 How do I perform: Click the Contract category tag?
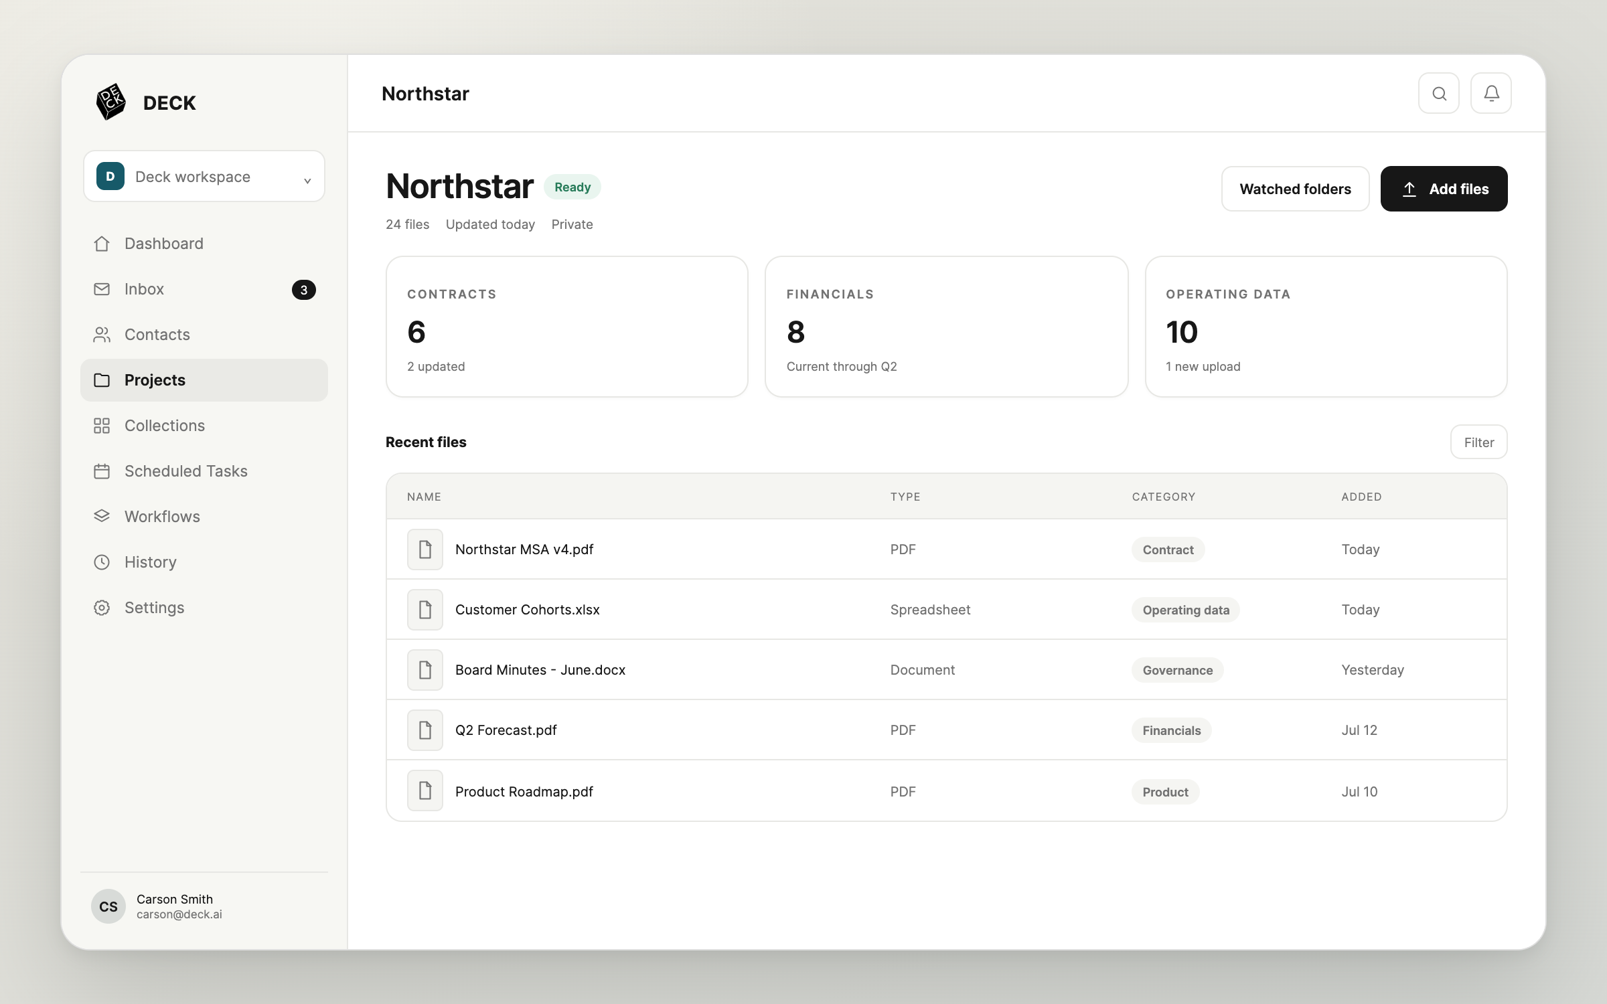[1168, 550]
